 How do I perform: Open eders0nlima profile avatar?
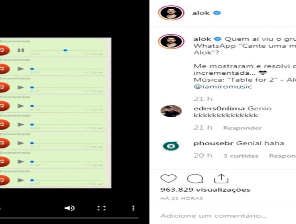tap(171, 111)
